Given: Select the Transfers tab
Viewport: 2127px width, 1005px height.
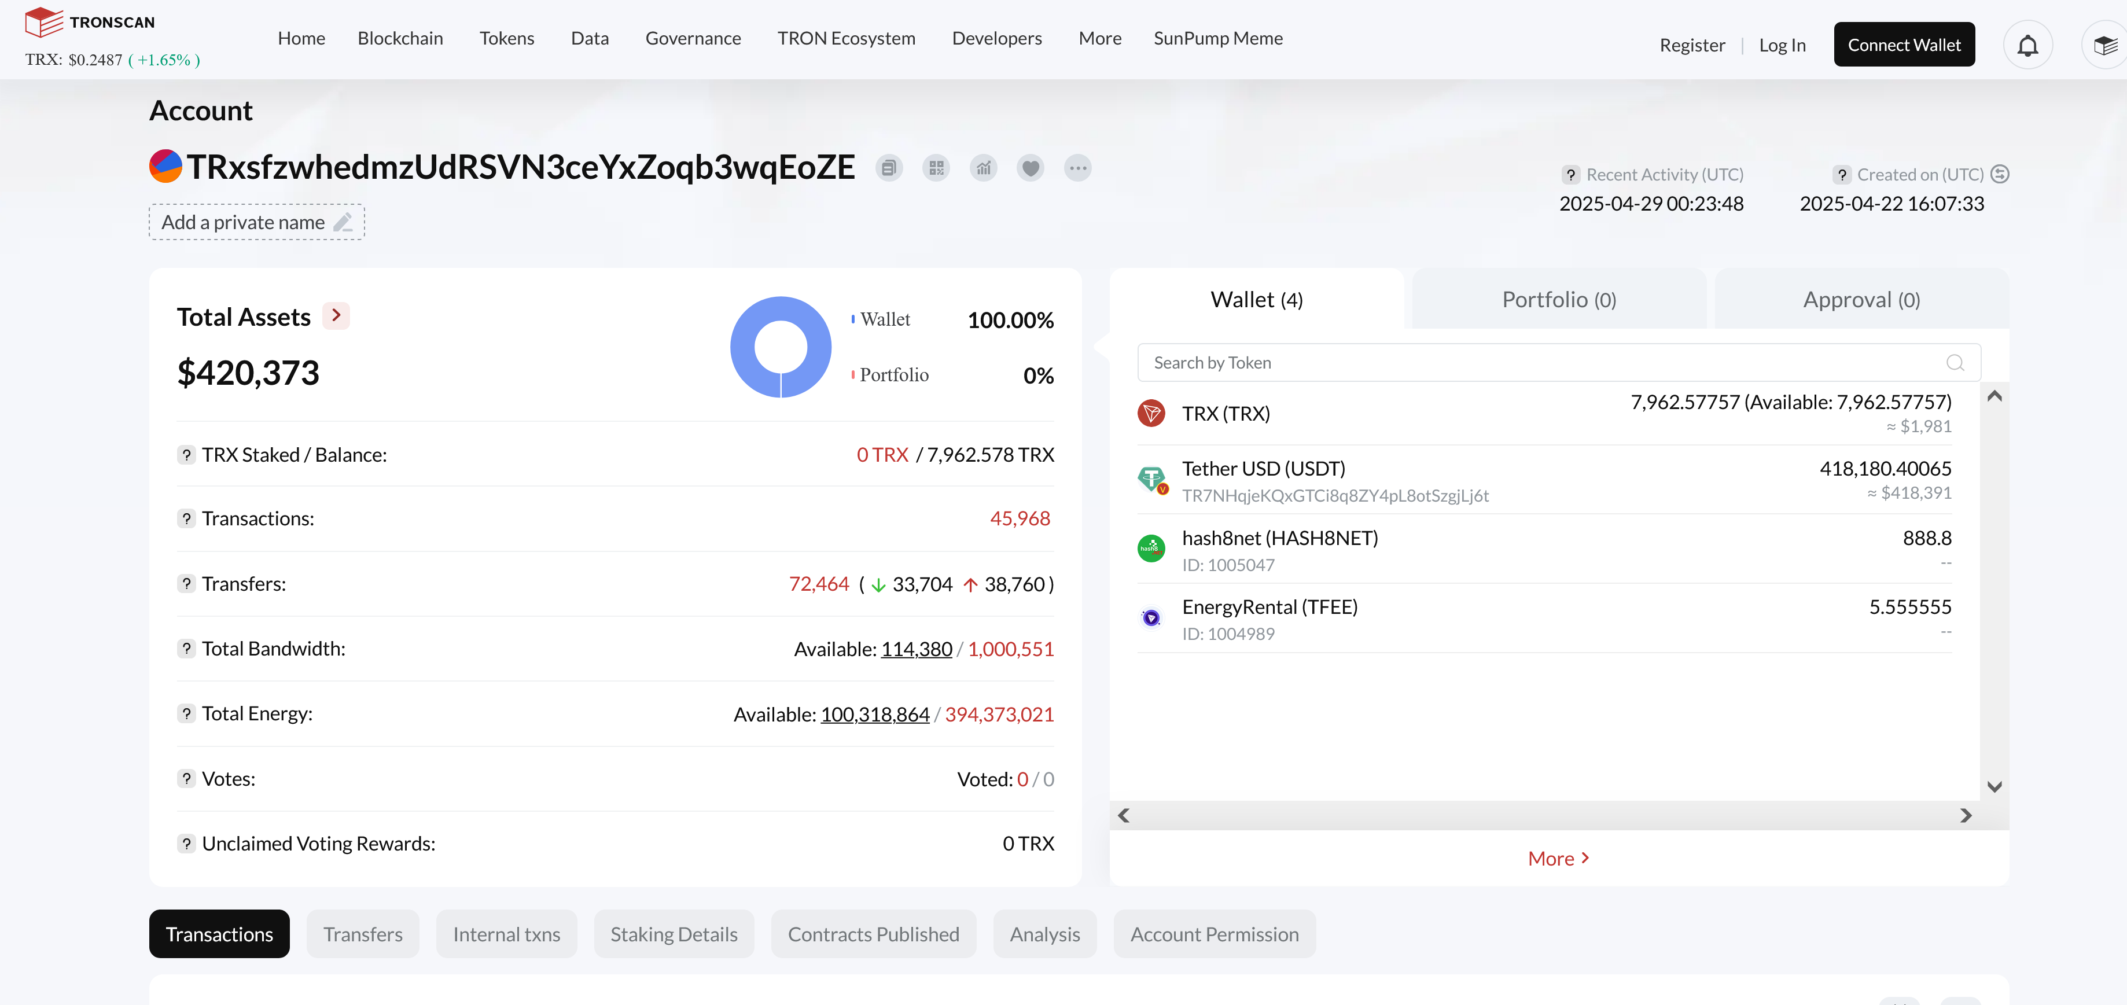Looking at the screenshot, I should (363, 934).
